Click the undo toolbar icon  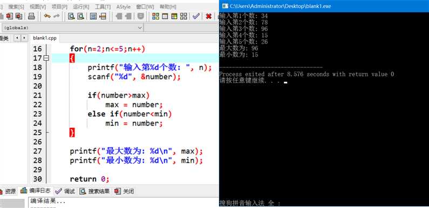pyautogui.click(x=47, y=16)
